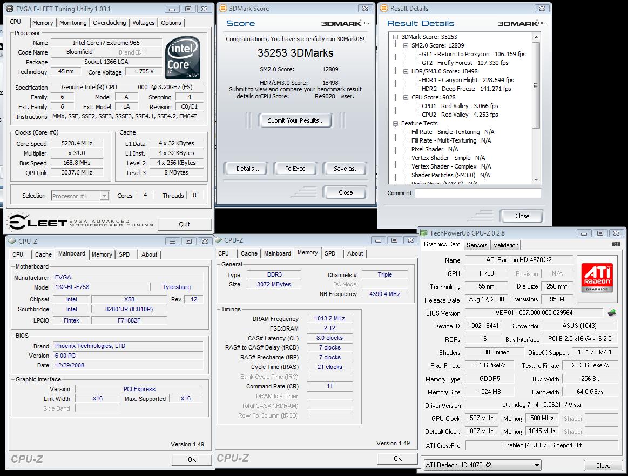
Task: Click the GPU-Z screenshot camera icon
Action: [616, 244]
